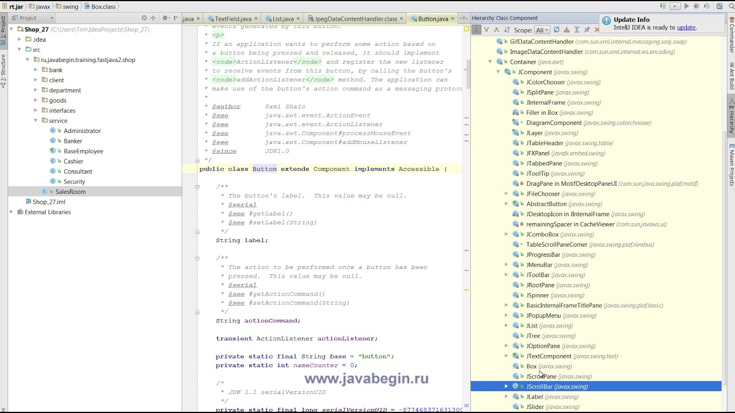This screenshot has width=735, height=413.
Task: Click collapse all icon in Project panel
Action: 153,18
